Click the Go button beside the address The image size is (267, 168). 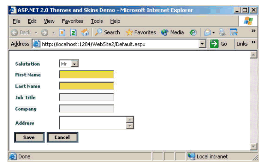219,44
